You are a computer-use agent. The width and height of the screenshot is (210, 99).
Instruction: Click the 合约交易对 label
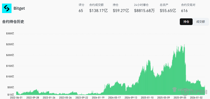pyautogui.click(x=188, y=5)
